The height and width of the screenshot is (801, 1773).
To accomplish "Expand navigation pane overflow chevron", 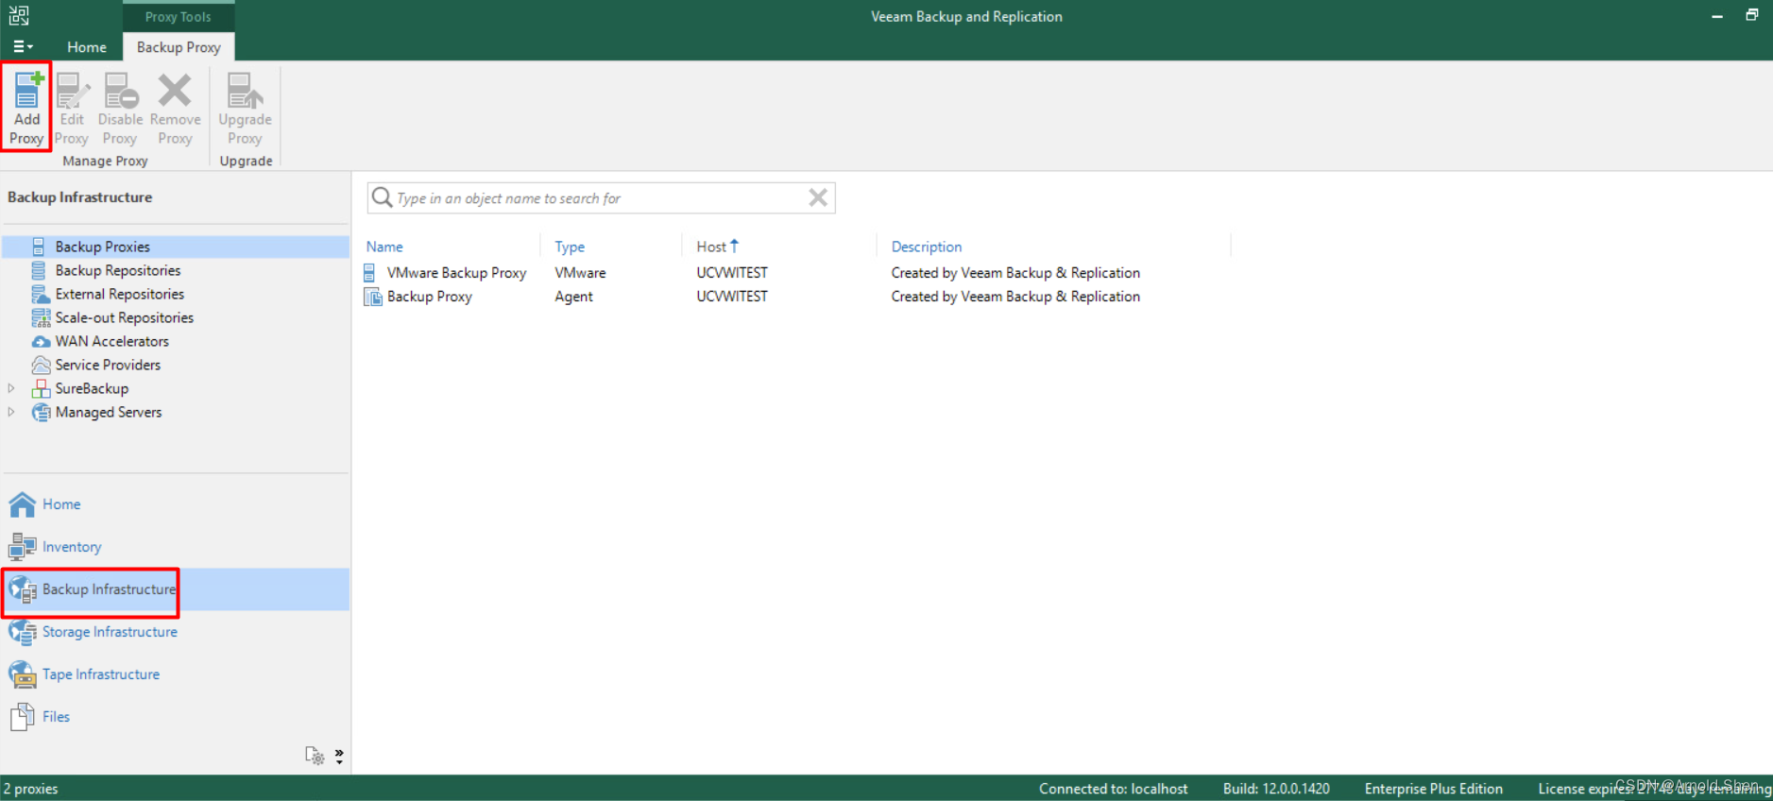I will coord(339,756).
